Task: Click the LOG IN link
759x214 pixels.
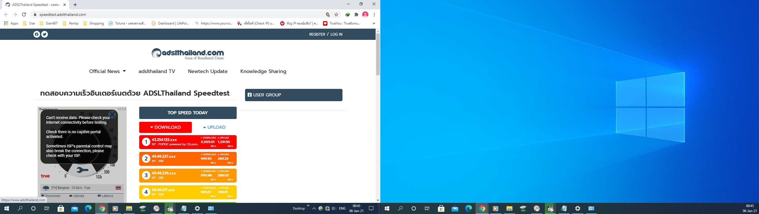Action: tap(336, 34)
